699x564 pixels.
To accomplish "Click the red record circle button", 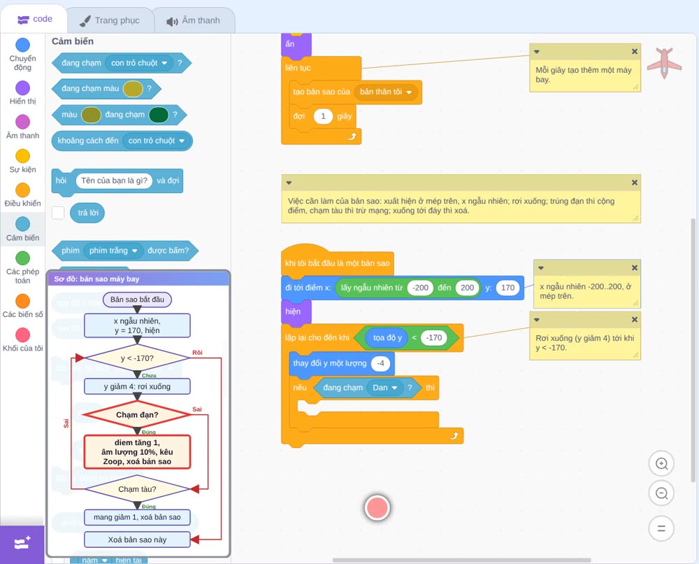I will (x=377, y=508).
